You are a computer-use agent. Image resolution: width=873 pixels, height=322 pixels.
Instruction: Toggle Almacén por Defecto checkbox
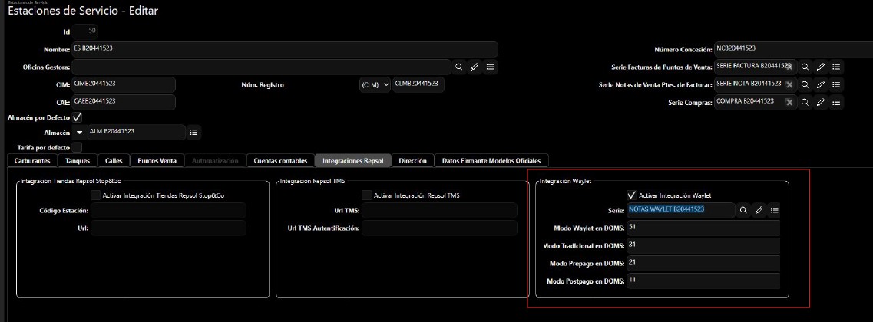(x=77, y=117)
